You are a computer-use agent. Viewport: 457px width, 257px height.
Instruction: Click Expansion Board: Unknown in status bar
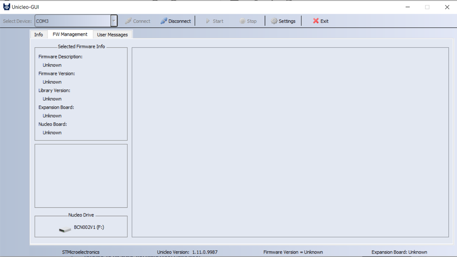click(399, 252)
